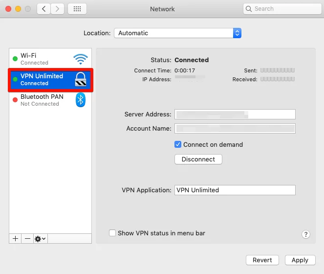Click the Apply button
The width and height of the screenshot is (324, 274).
(300, 260)
